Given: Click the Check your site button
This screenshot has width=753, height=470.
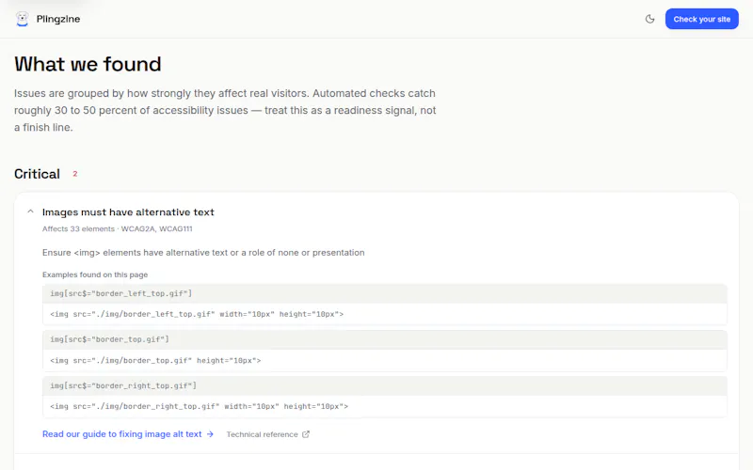Looking at the screenshot, I should point(701,19).
